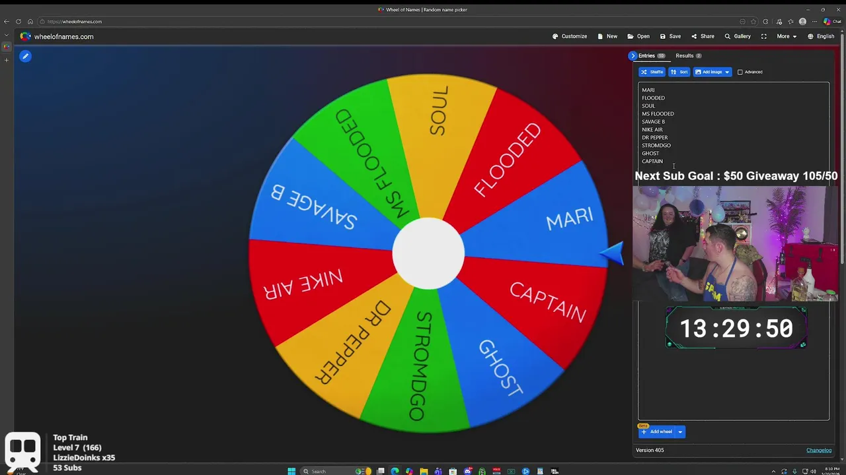Click NIKE AIR in entries list

pyautogui.click(x=652, y=130)
